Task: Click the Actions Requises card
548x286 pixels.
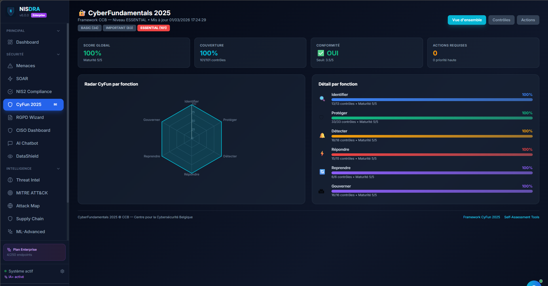Action: 483,53
